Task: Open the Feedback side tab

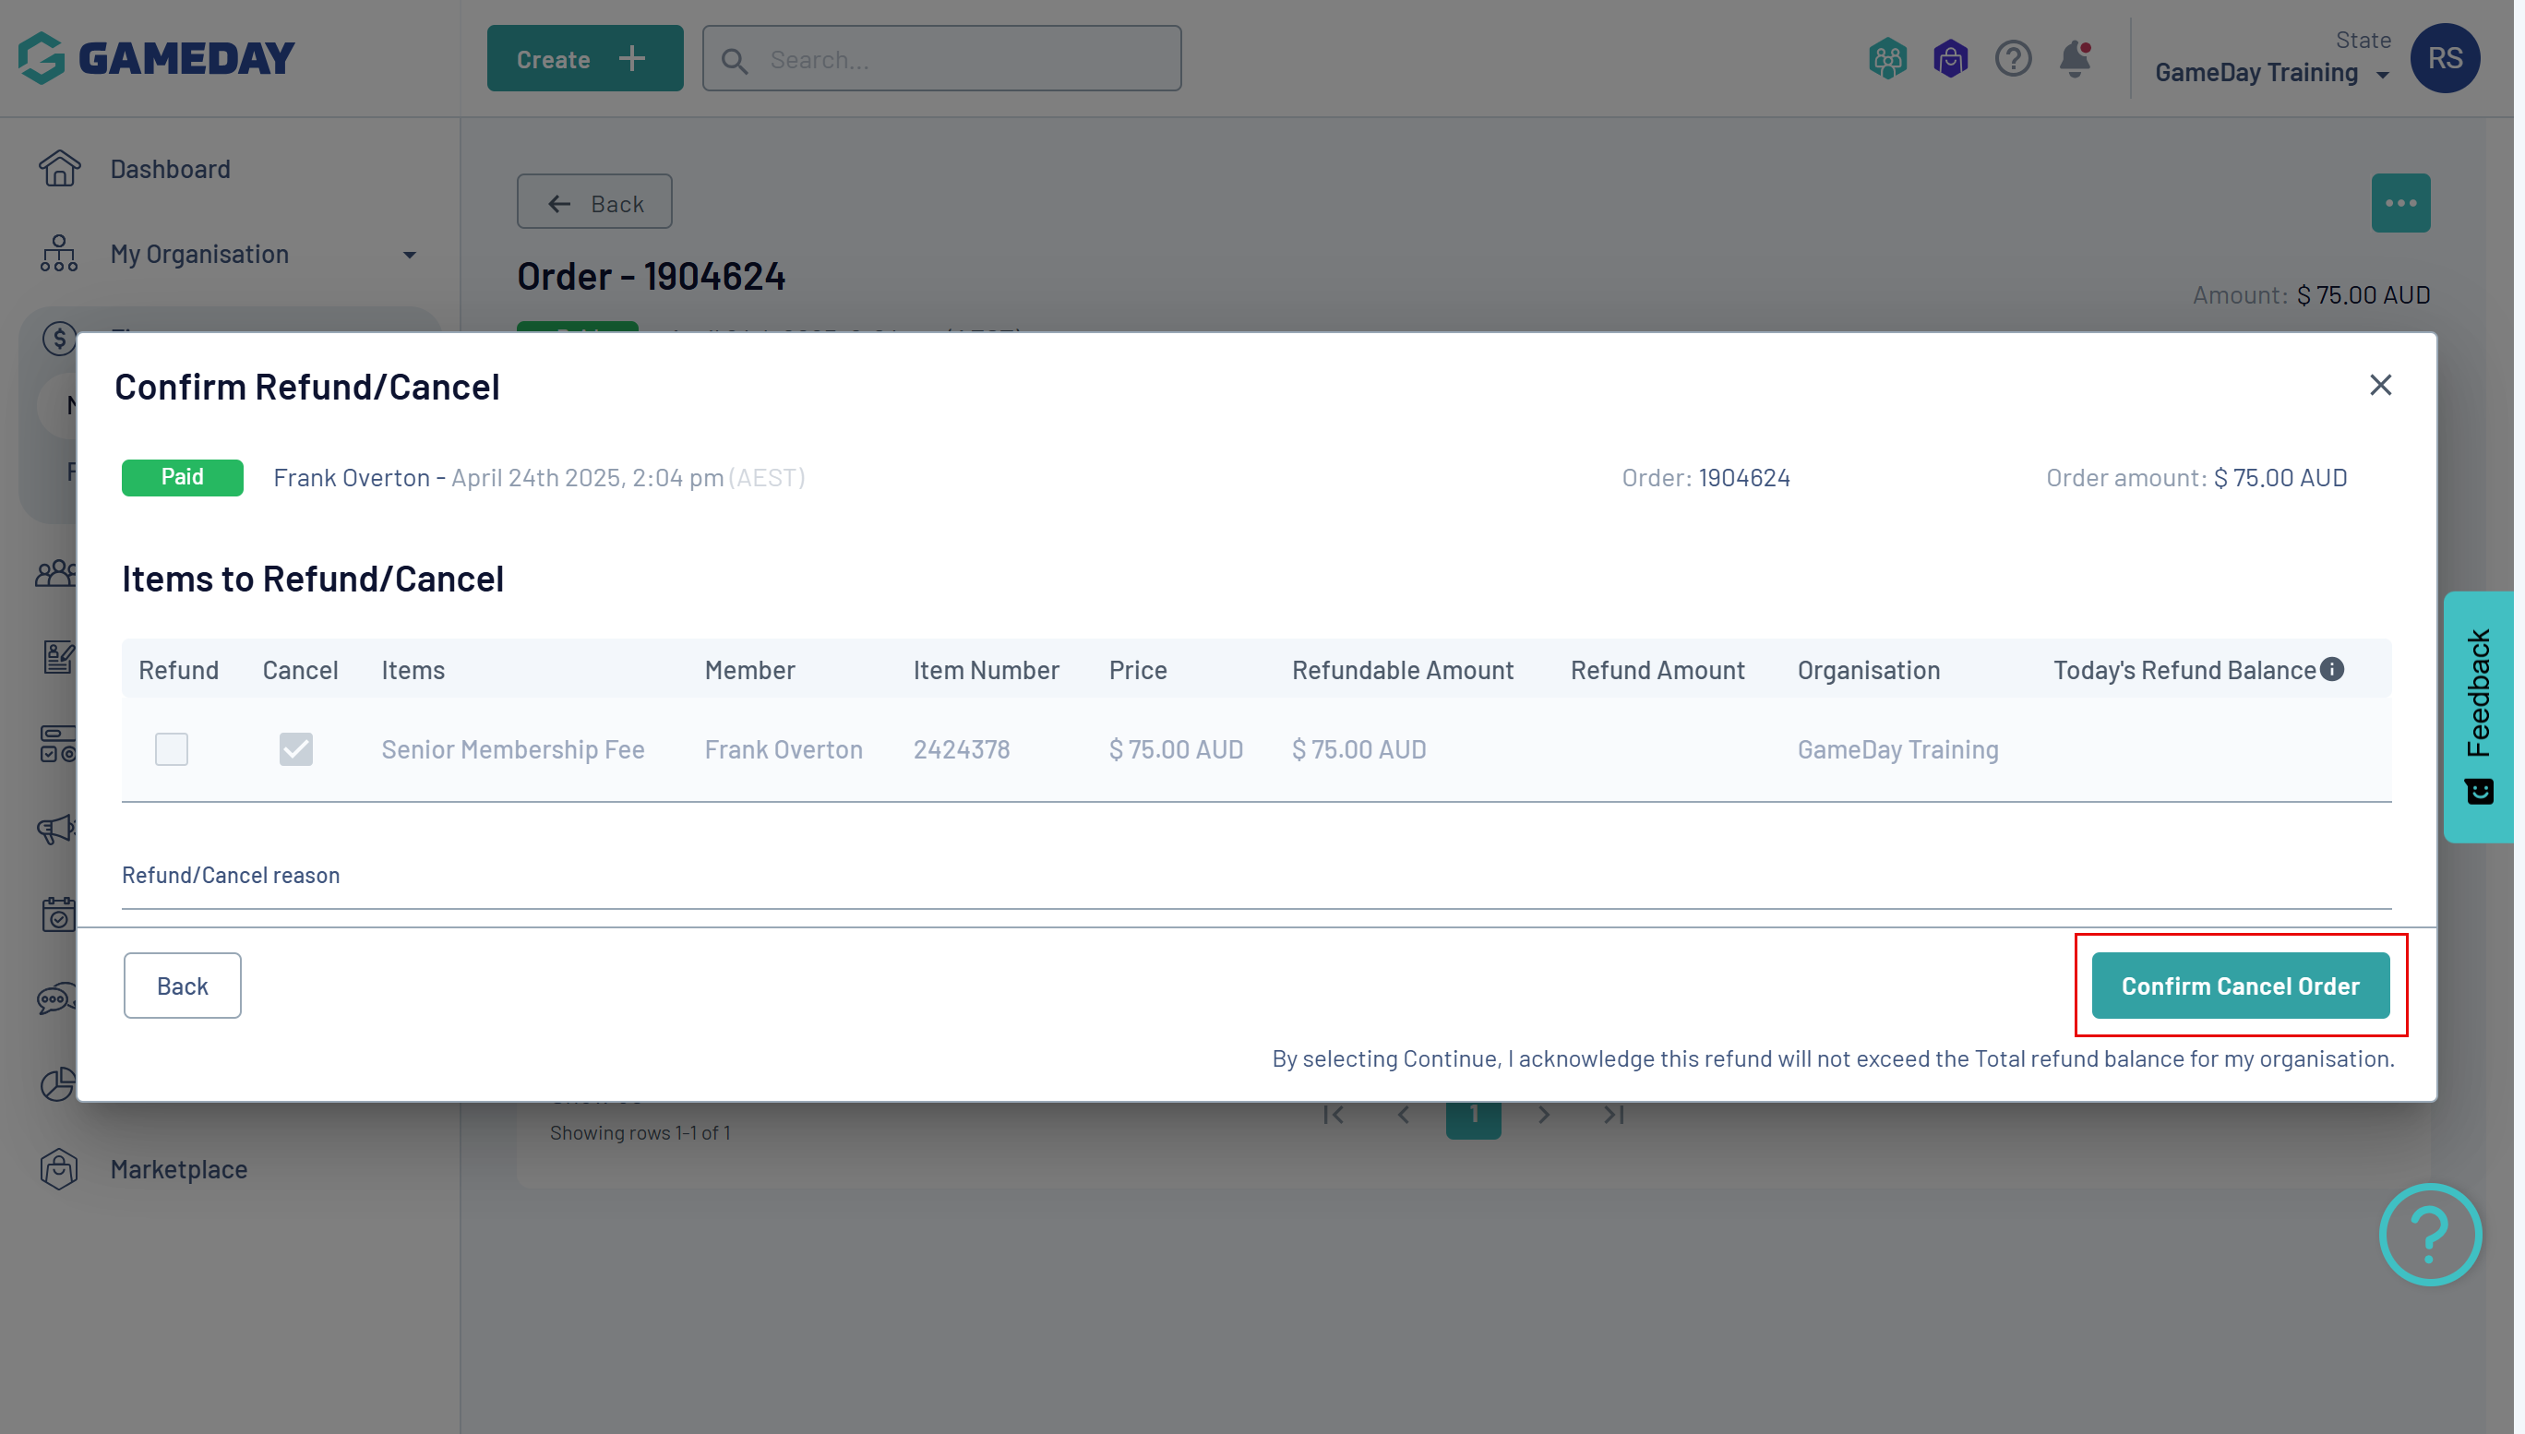Action: [x=2478, y=716]
